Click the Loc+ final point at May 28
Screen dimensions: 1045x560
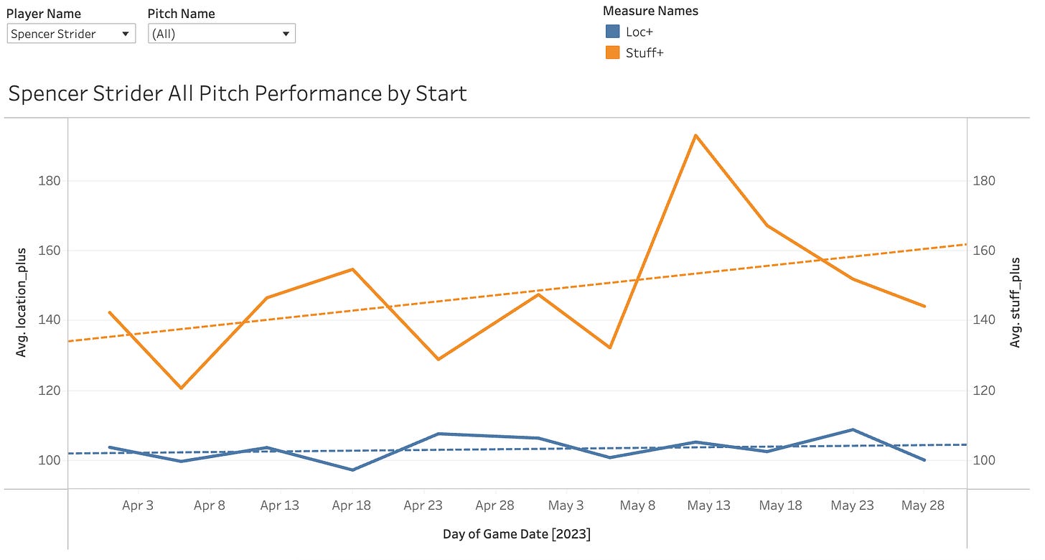tap(924, 460)
